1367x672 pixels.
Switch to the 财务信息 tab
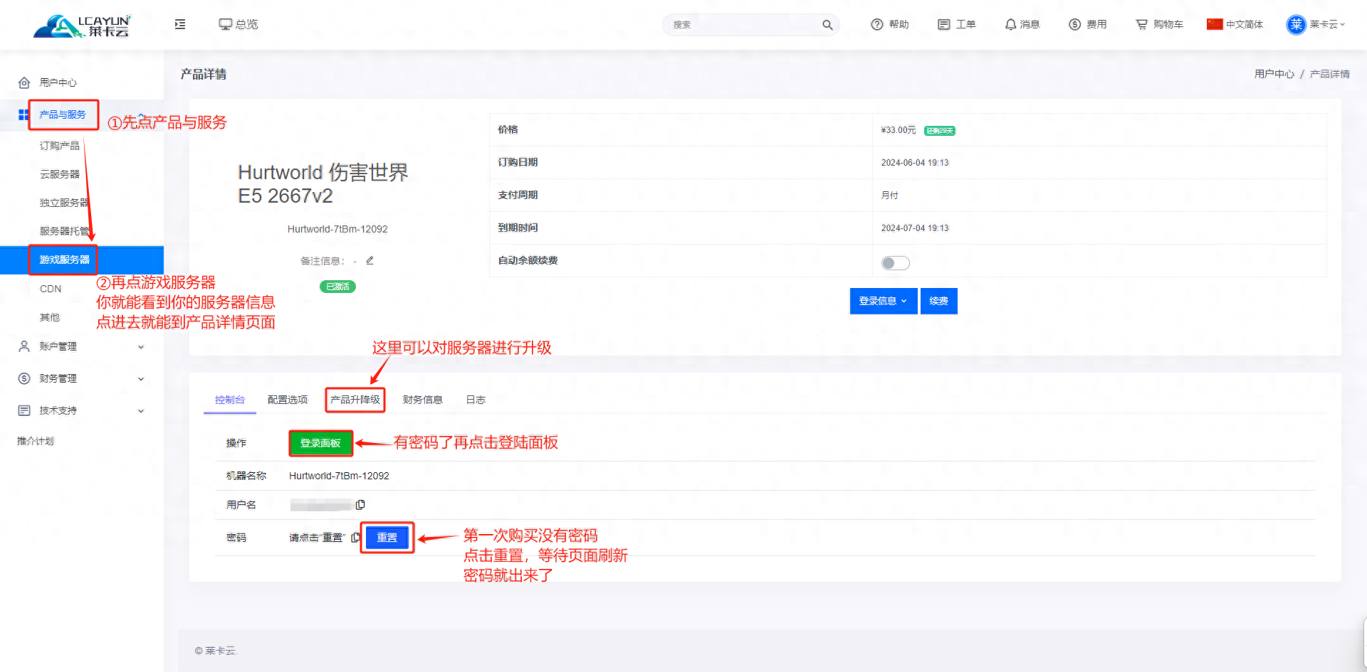click(423, 400)
